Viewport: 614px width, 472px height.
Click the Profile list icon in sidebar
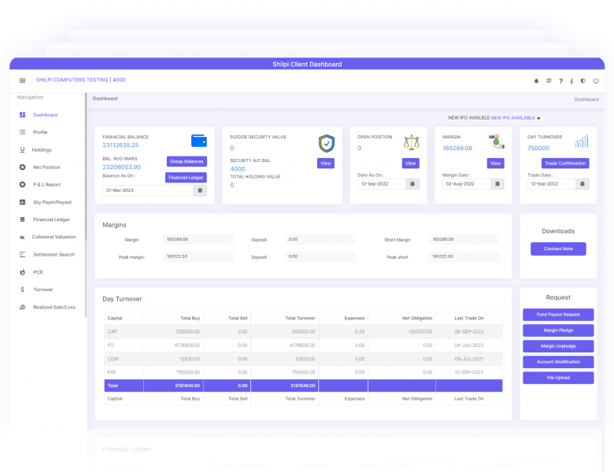tap(22, 132)
